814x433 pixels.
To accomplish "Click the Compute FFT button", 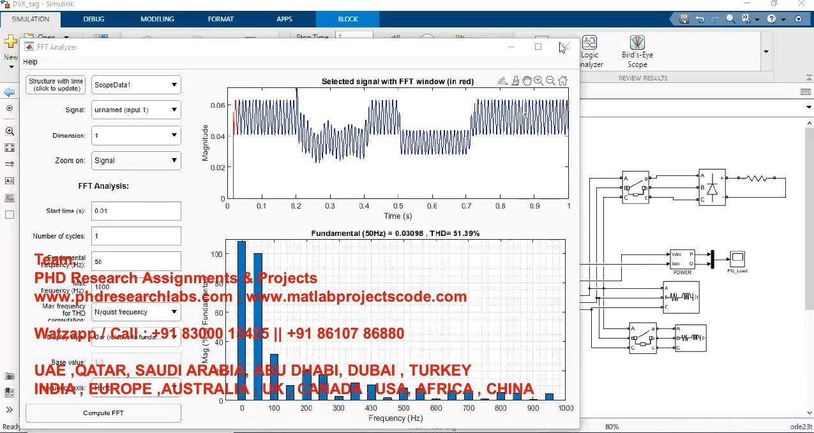I will [103, 413].
